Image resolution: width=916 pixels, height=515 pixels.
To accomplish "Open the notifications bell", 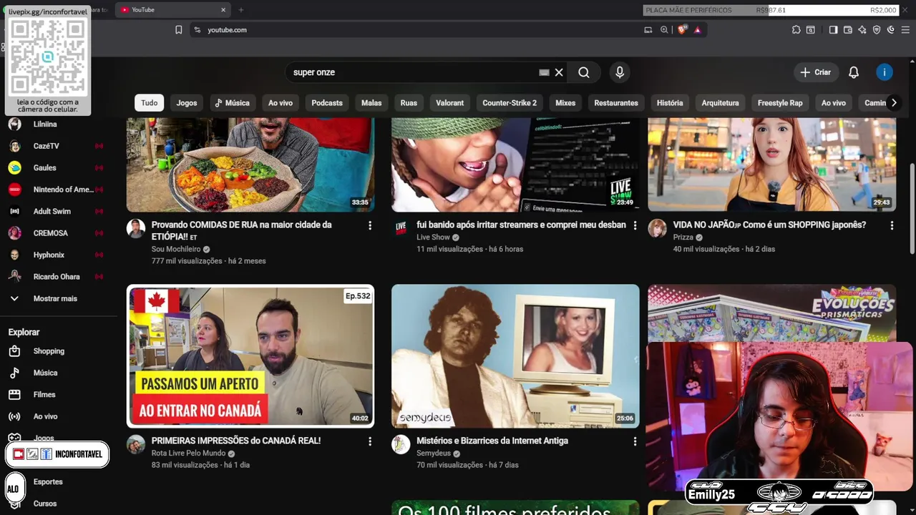I will pos(854,72).
